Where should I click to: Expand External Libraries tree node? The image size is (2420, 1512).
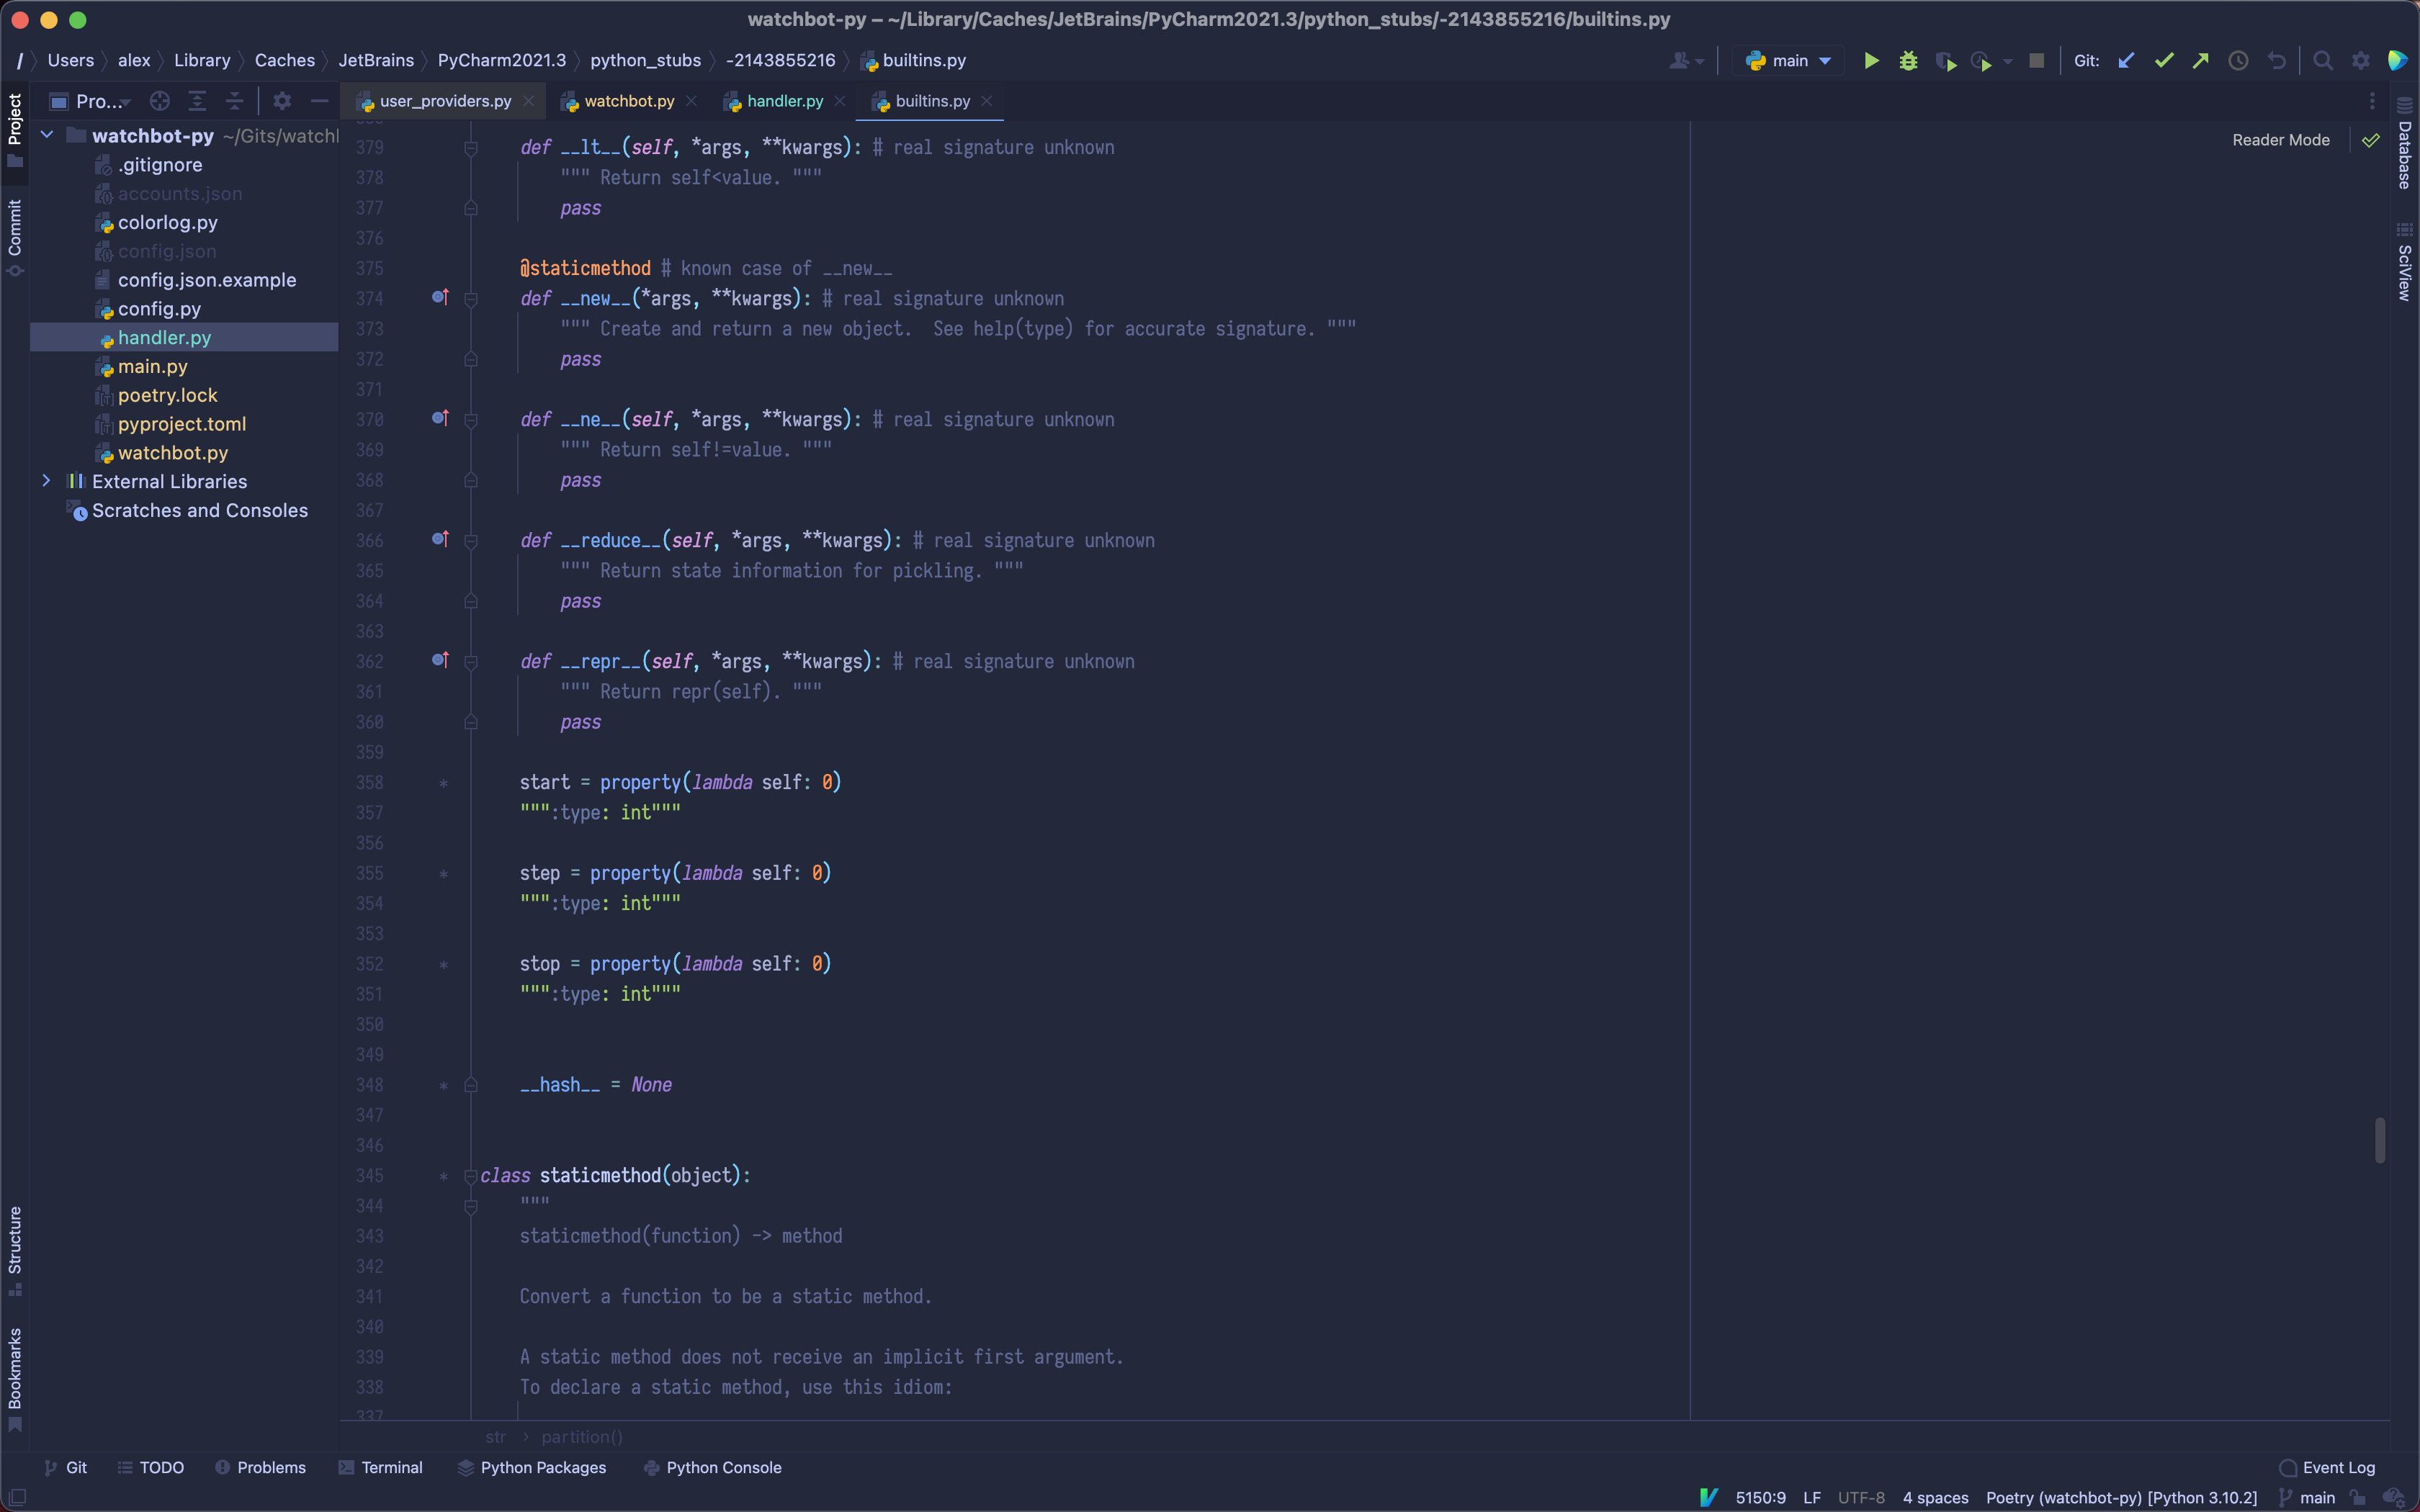pos(46,481)
